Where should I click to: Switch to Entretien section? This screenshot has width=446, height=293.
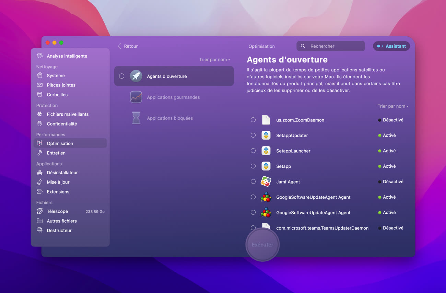pos(70,153)
